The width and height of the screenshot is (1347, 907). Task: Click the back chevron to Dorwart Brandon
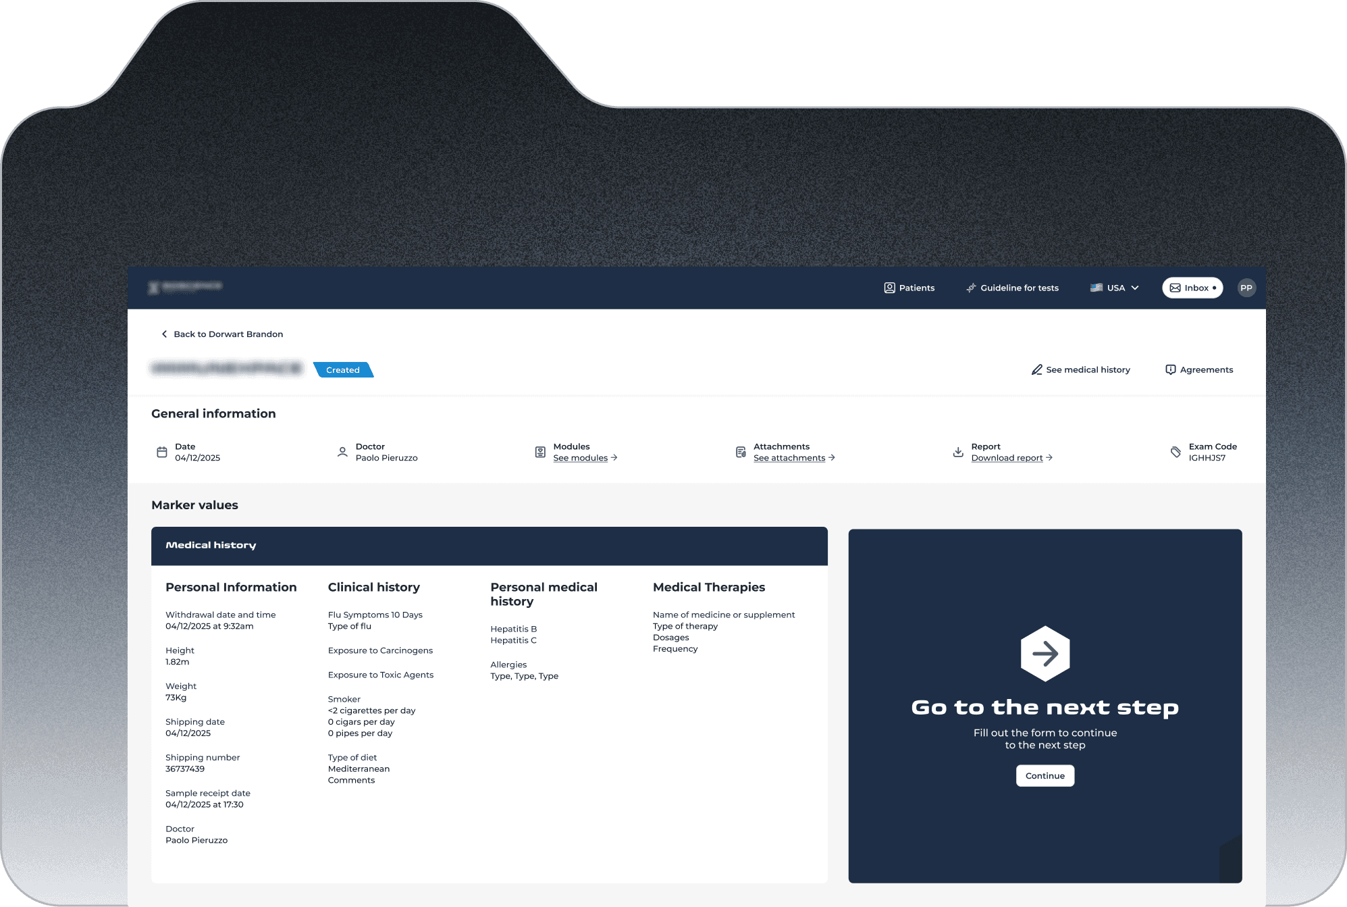pyautogui.click(x=164, y=334)
